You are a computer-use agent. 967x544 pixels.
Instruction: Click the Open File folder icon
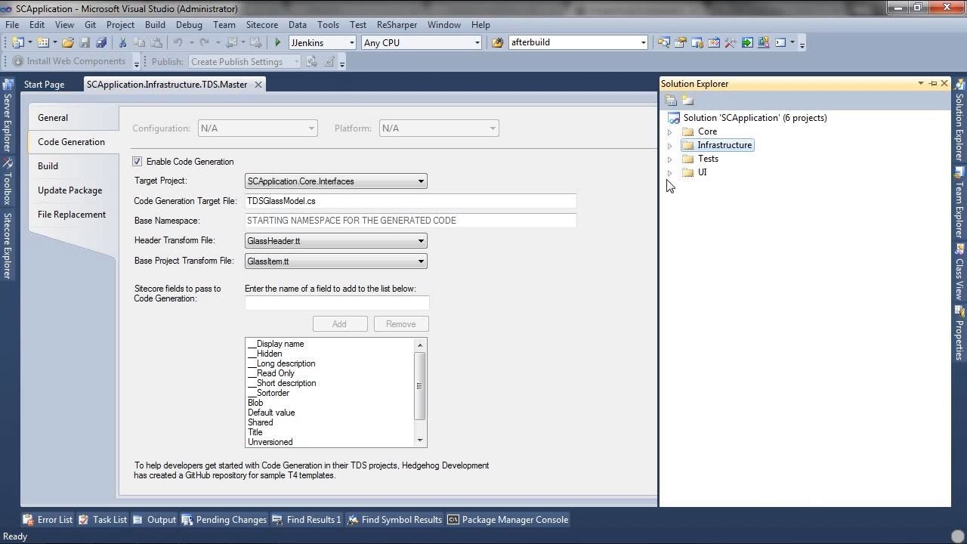[68, 43]
